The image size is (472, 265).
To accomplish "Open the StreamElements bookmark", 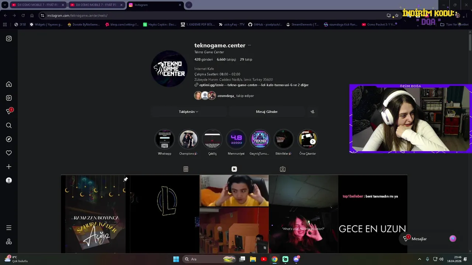I will [302, 25].
